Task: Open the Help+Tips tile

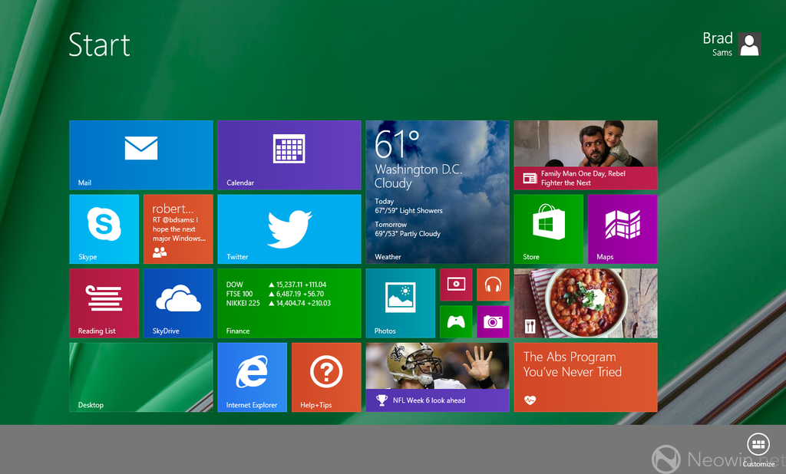Action: (326, 377)
